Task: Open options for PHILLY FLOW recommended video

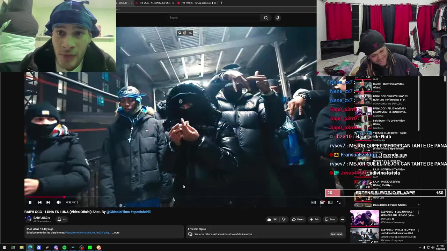Action: tap(418, 230)
